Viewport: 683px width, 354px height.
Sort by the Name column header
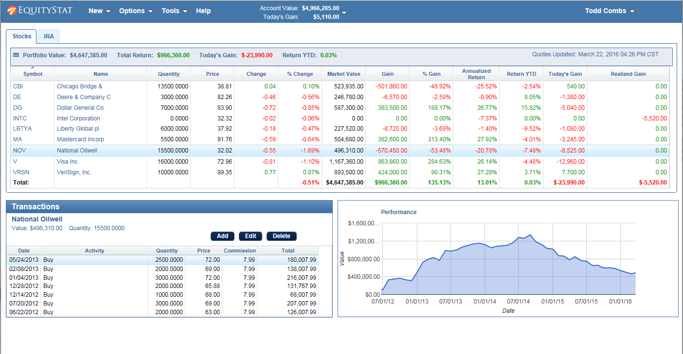(x=101, y=74)
